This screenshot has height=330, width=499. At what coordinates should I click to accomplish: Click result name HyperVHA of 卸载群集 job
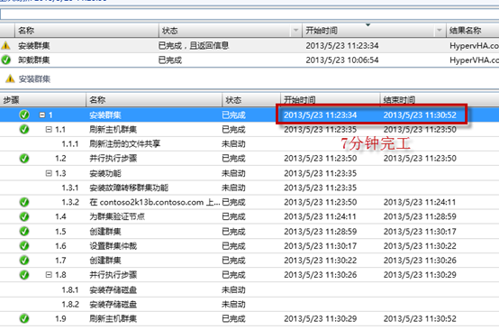pos(474,60)
